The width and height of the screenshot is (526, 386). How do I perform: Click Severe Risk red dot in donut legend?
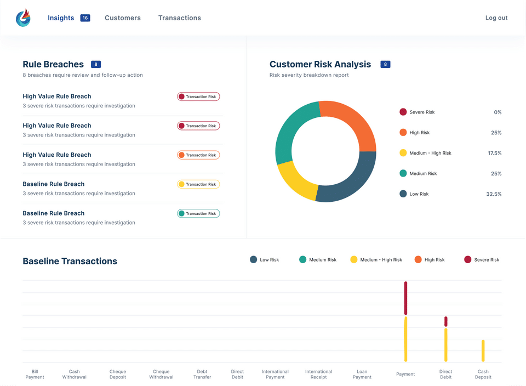pos(403,112)
